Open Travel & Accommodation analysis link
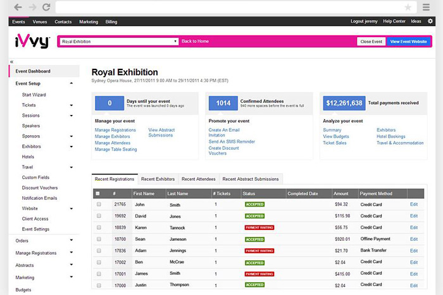Image resolution: width=443 pixels, height=295 pixels. (x=400, y=143)
